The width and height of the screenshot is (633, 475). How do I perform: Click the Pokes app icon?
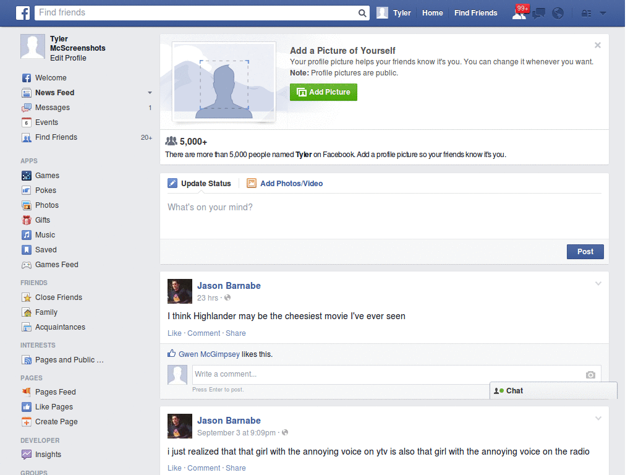(26, 190)
